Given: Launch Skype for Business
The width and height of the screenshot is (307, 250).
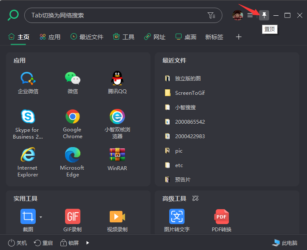Looking at the screenshot, I should click(28, 124).
